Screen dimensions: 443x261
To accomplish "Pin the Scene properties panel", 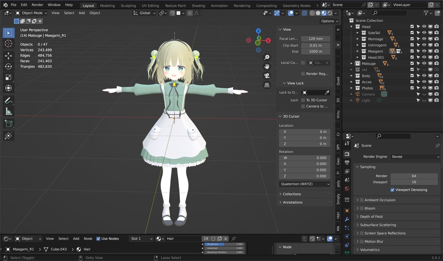I will pyautogui.click(x=437, y=146).
